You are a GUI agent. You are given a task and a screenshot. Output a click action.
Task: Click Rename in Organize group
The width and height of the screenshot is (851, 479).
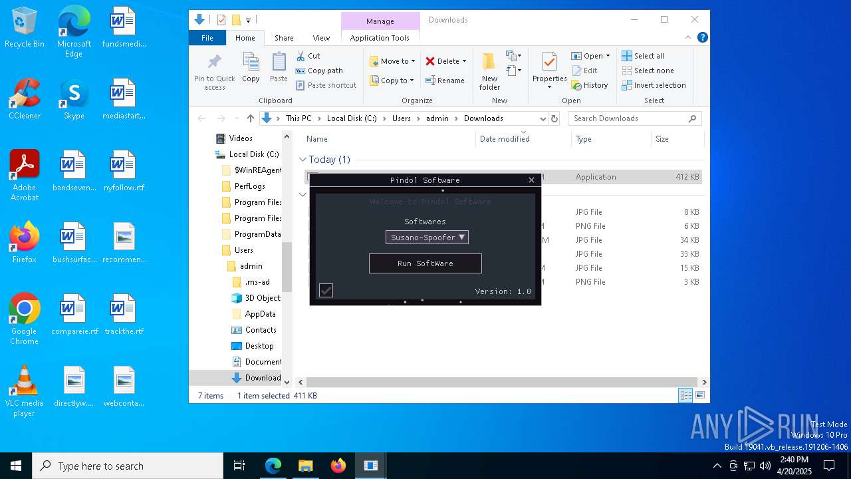(x=445, y=80)
